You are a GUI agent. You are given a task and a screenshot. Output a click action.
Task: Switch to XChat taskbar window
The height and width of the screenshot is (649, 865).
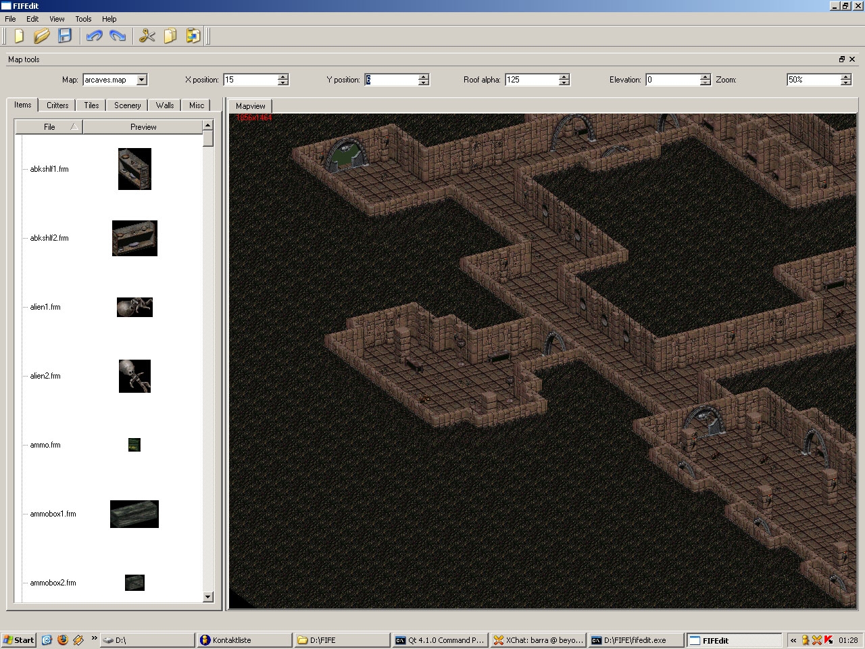(538, 640)
